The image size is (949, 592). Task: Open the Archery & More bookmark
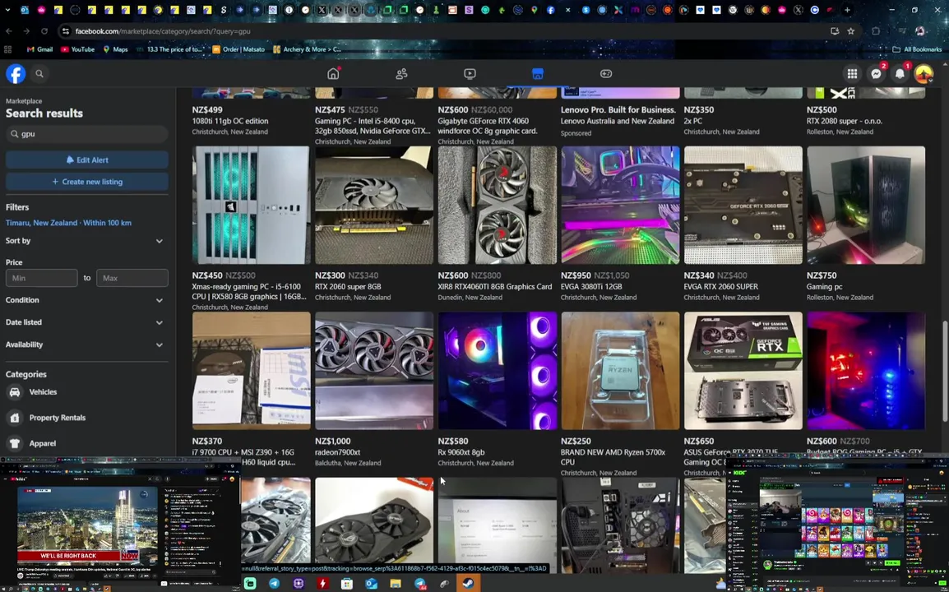[307, 49]
